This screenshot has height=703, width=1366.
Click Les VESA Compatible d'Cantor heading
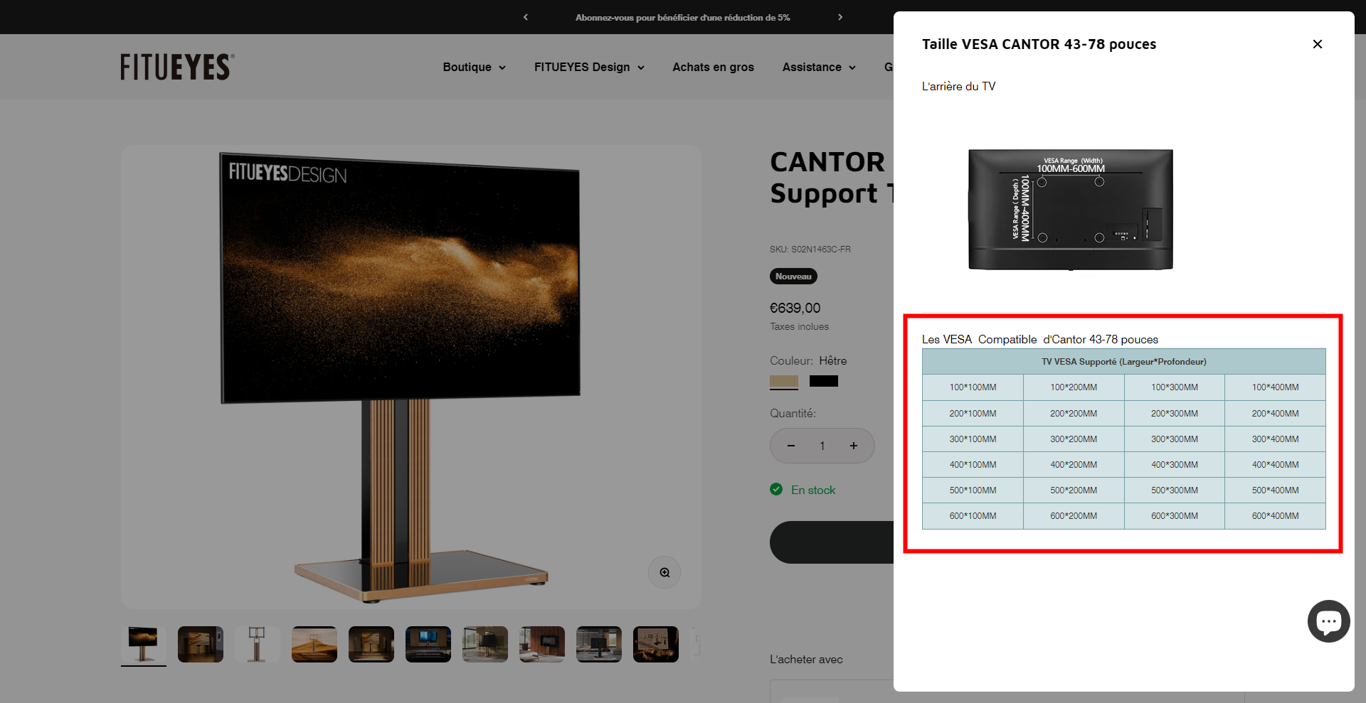1040,339
